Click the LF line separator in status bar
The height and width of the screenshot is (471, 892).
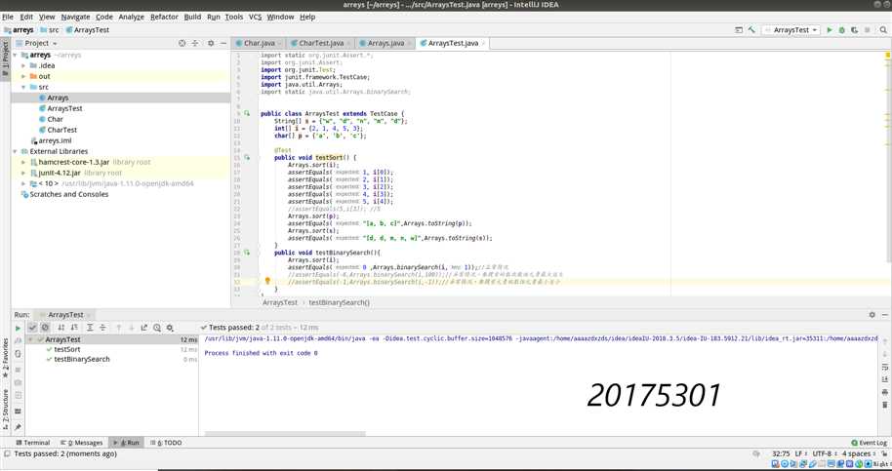click(798, 454)
